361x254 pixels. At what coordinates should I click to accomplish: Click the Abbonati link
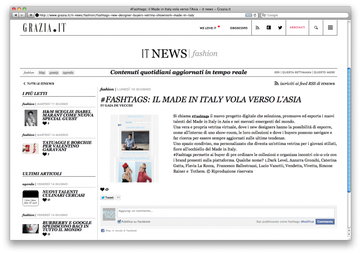coord(297,27)
